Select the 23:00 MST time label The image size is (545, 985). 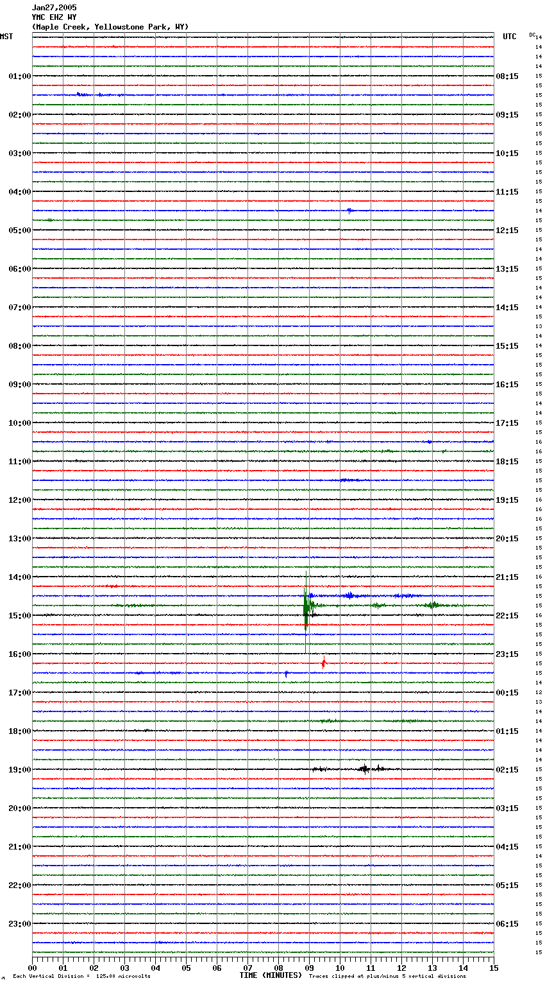click(20, 924)
